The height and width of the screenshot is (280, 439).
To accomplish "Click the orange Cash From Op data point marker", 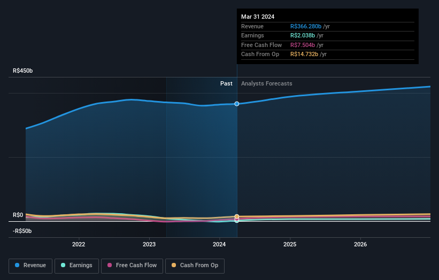I will (x=237, y=216).
